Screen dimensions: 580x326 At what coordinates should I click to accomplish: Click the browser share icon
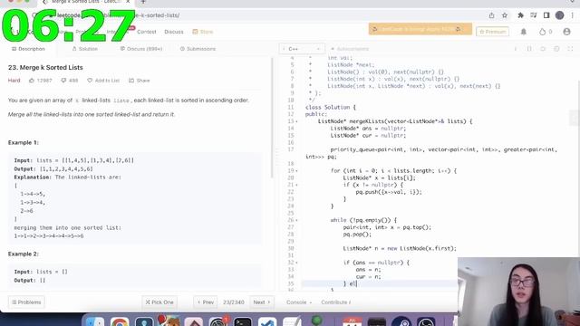491,15
